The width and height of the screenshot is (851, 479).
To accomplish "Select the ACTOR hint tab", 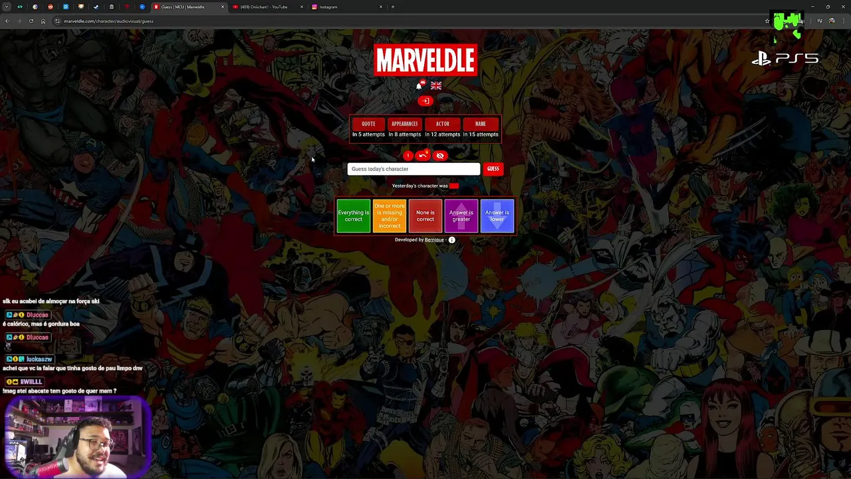I will [x=443, y=124].
